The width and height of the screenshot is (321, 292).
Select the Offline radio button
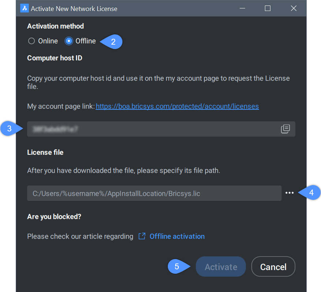tap(69, 41)
